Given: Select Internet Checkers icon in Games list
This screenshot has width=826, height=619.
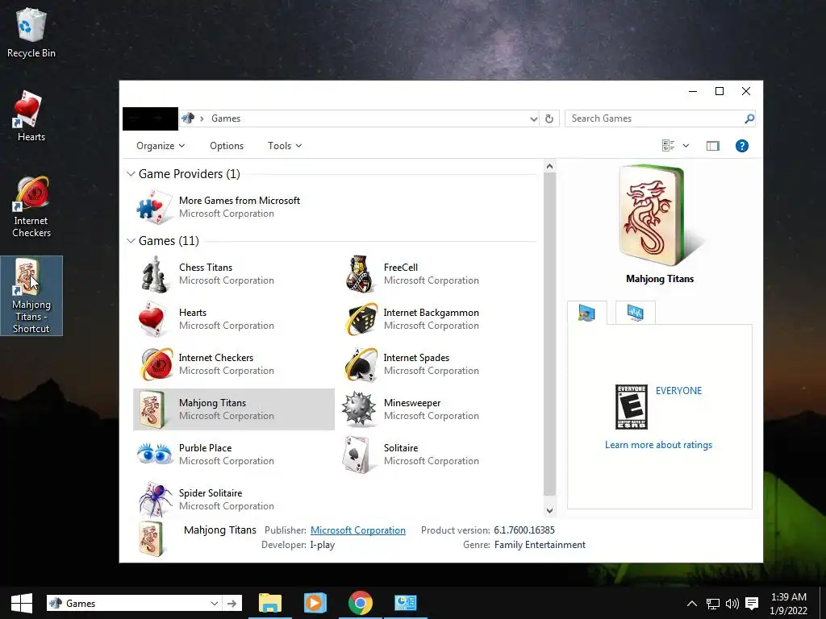Looking at the screenshot, I should click(156, 364).
